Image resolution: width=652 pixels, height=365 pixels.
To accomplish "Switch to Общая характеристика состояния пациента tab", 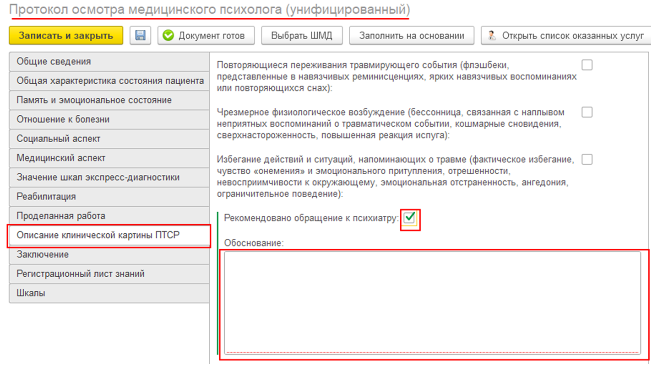I will point(109,81).
